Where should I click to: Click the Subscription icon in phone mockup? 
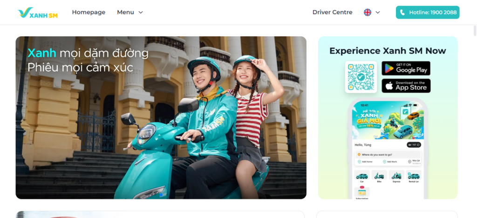[x=362, y=193]
